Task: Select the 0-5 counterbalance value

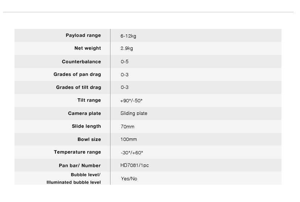Action: [x=125, y=62]
